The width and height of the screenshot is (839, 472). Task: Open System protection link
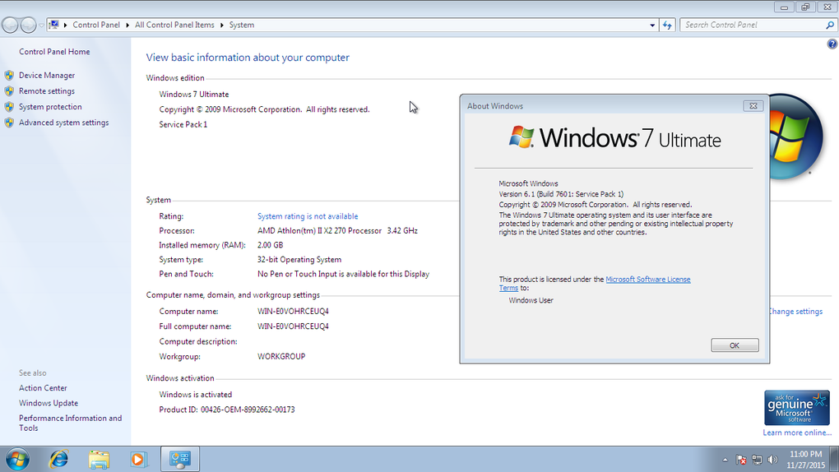[x=50, y=107]
